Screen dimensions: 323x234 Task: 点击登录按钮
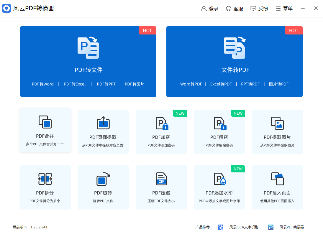click(x=209, y=8)
